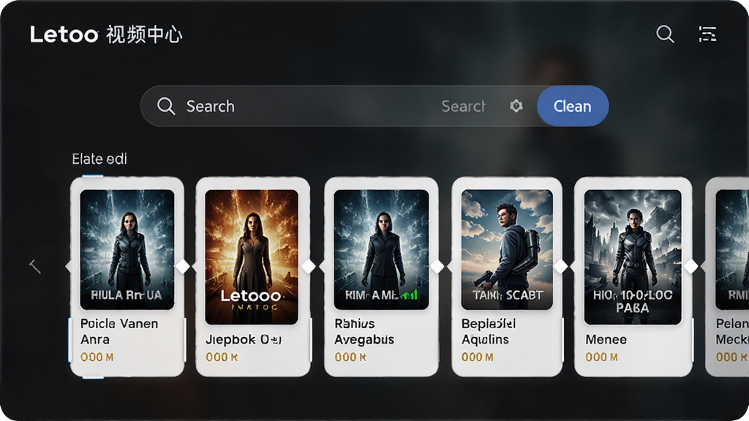This screenshot has width=749, height=421.
Task: Click diamond marker right of Menee card
Action: pos(690,266)
